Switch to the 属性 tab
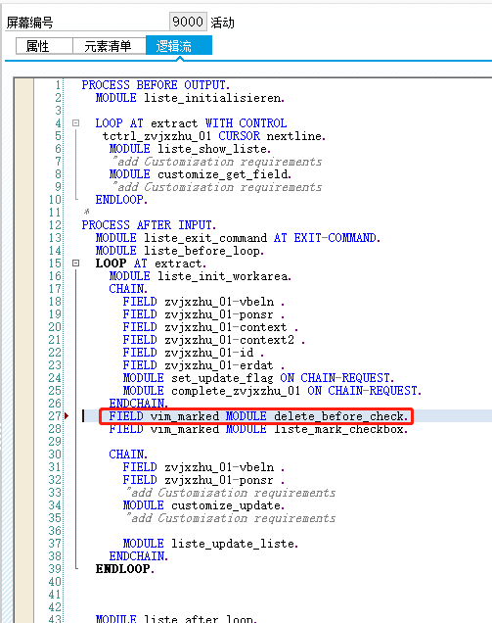Image resolution: width=492 pixels, height=623 pixels. point(44,46)
